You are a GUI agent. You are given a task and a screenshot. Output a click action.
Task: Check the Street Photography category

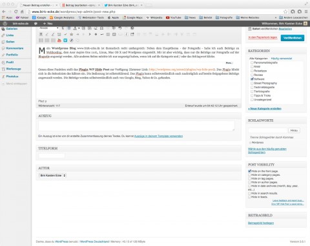252,83
